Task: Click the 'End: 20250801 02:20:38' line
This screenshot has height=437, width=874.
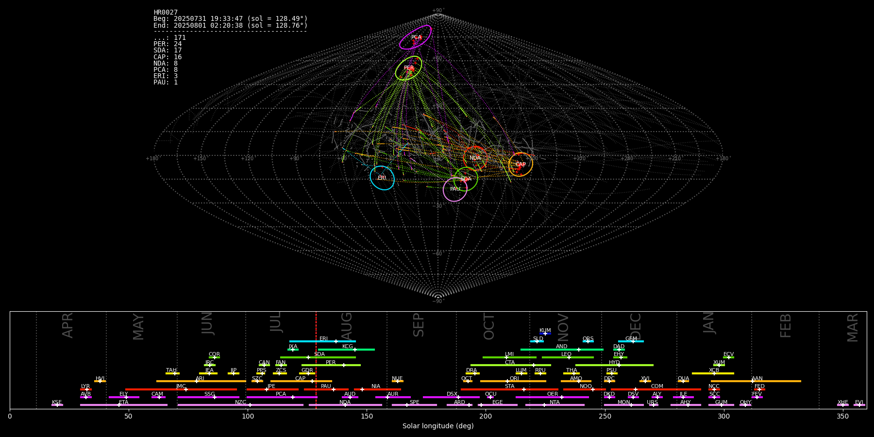Action: tap(231, 25)
